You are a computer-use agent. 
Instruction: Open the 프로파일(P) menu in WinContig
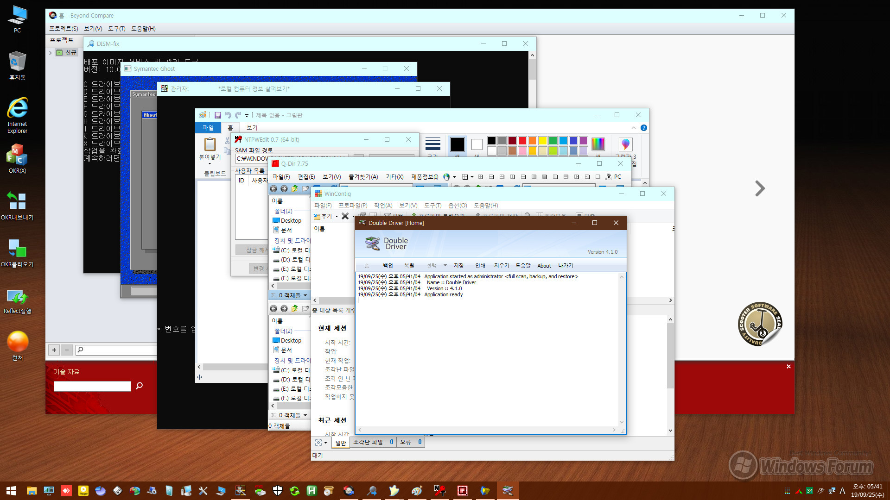click(352, 206)
